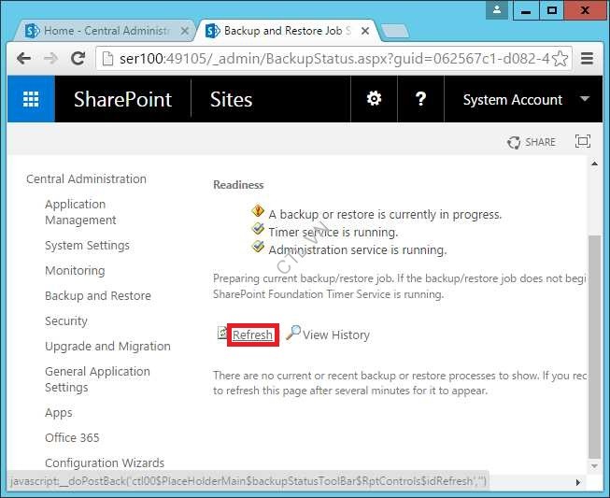The image size is (610, 498).
Task: Click the scroll down arrow
Action: point(594,466)
